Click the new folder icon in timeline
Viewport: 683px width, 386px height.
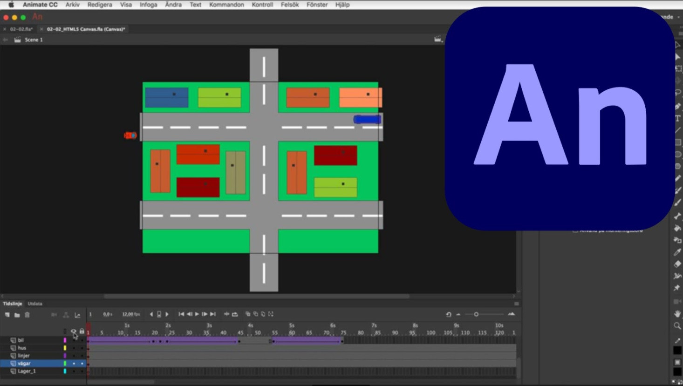(17, 315)
